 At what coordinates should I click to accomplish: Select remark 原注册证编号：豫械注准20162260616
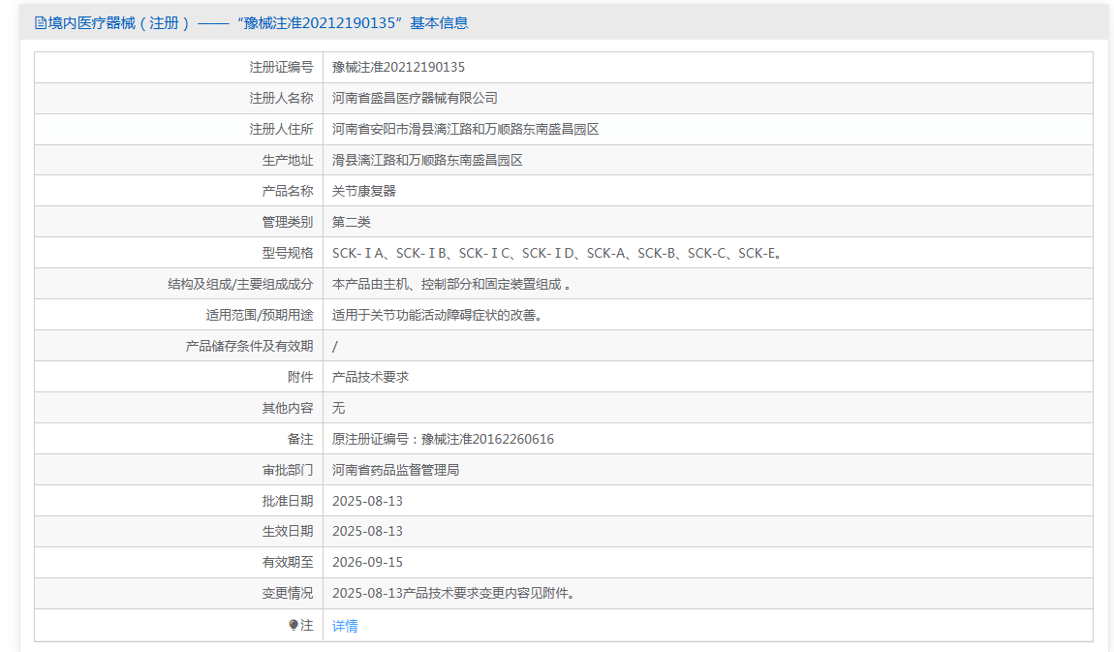tap(443, 439)
